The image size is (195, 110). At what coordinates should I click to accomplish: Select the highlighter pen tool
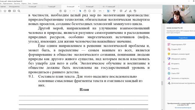coord(126,11)
